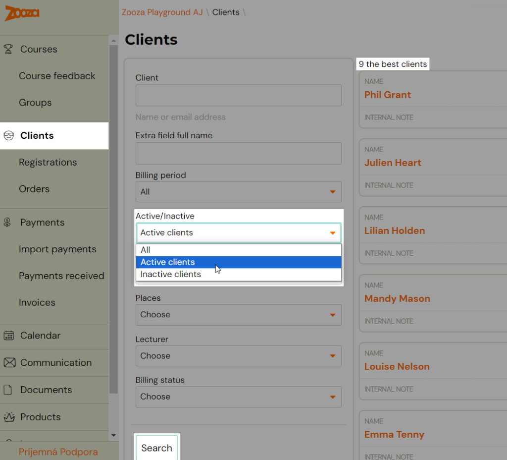
Task: Open client Louise Nelson
Action: pos(397,367)
